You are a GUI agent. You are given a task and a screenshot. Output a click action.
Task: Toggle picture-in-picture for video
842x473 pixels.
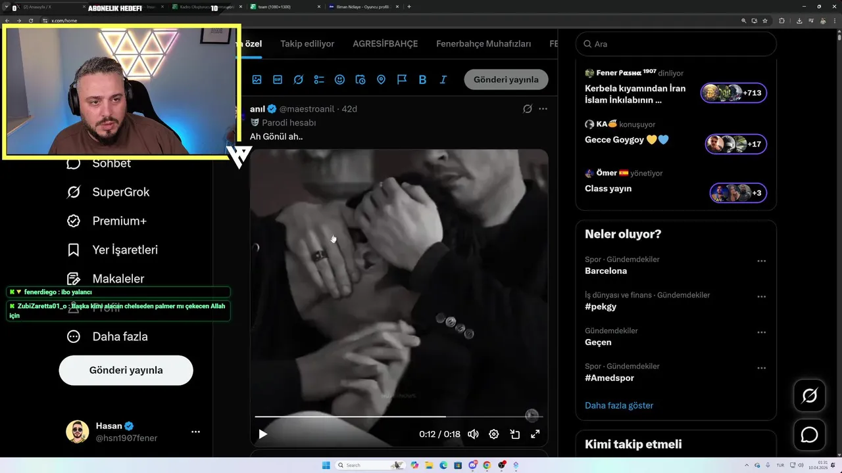[515, 434]
